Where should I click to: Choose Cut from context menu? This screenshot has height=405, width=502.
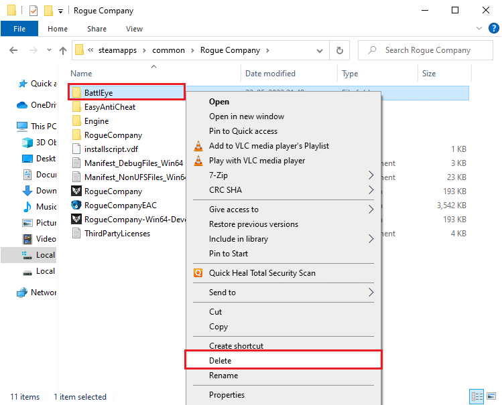click(x=284, y=312)
